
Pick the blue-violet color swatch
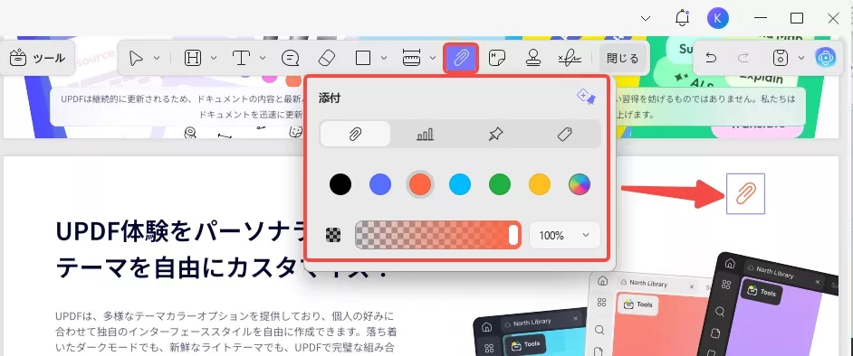tap(380, 184)
